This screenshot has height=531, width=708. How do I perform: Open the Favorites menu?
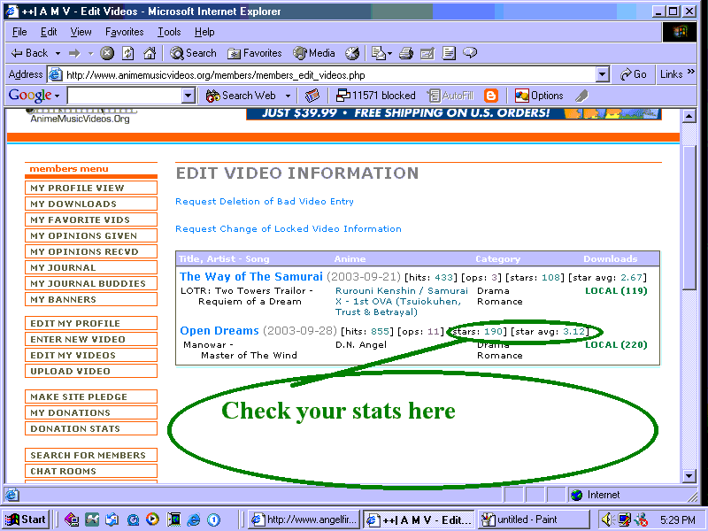coord(126,32)
